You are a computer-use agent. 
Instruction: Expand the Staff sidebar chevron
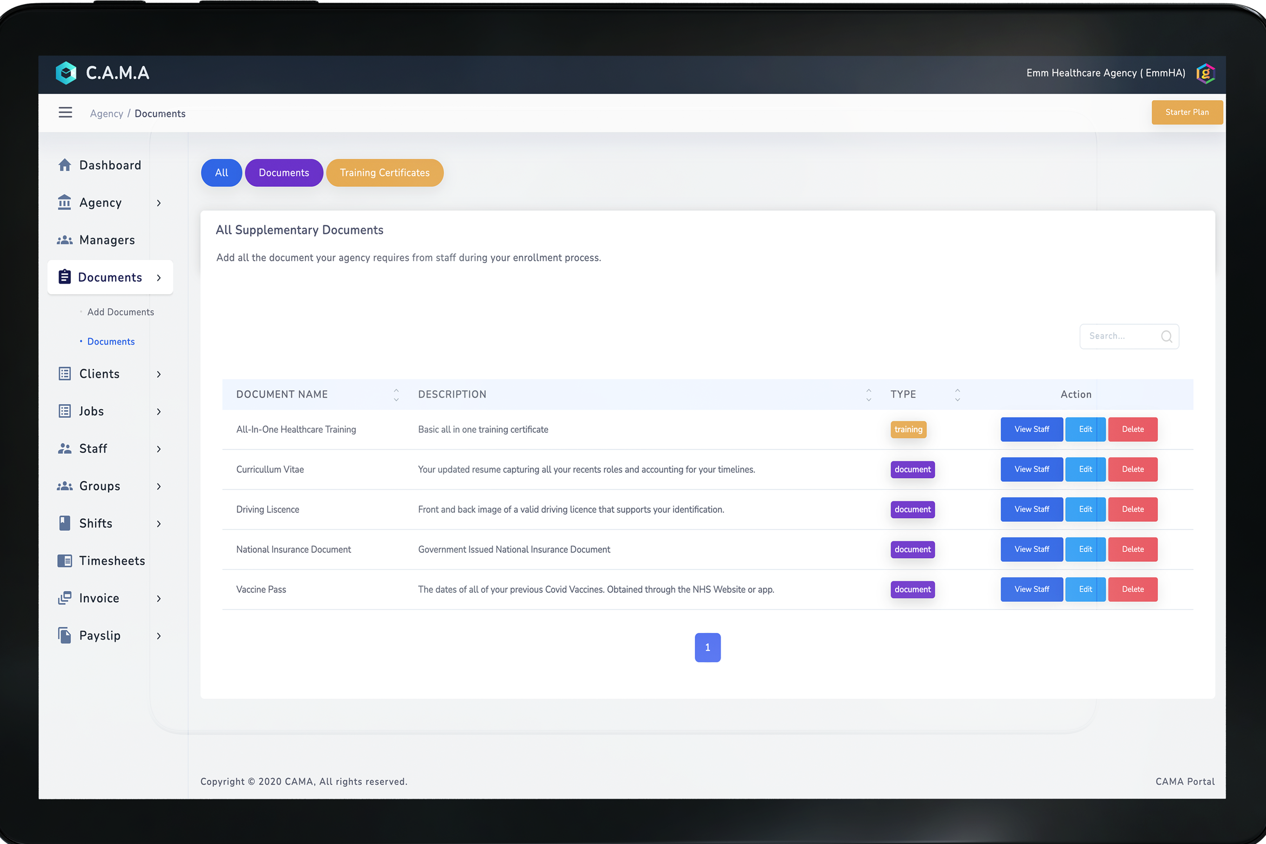[x=159, y=449]
